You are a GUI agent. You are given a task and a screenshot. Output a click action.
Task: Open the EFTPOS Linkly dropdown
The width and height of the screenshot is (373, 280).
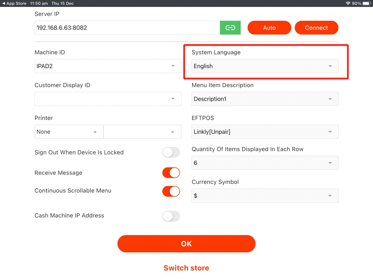[x=265, y=132]
